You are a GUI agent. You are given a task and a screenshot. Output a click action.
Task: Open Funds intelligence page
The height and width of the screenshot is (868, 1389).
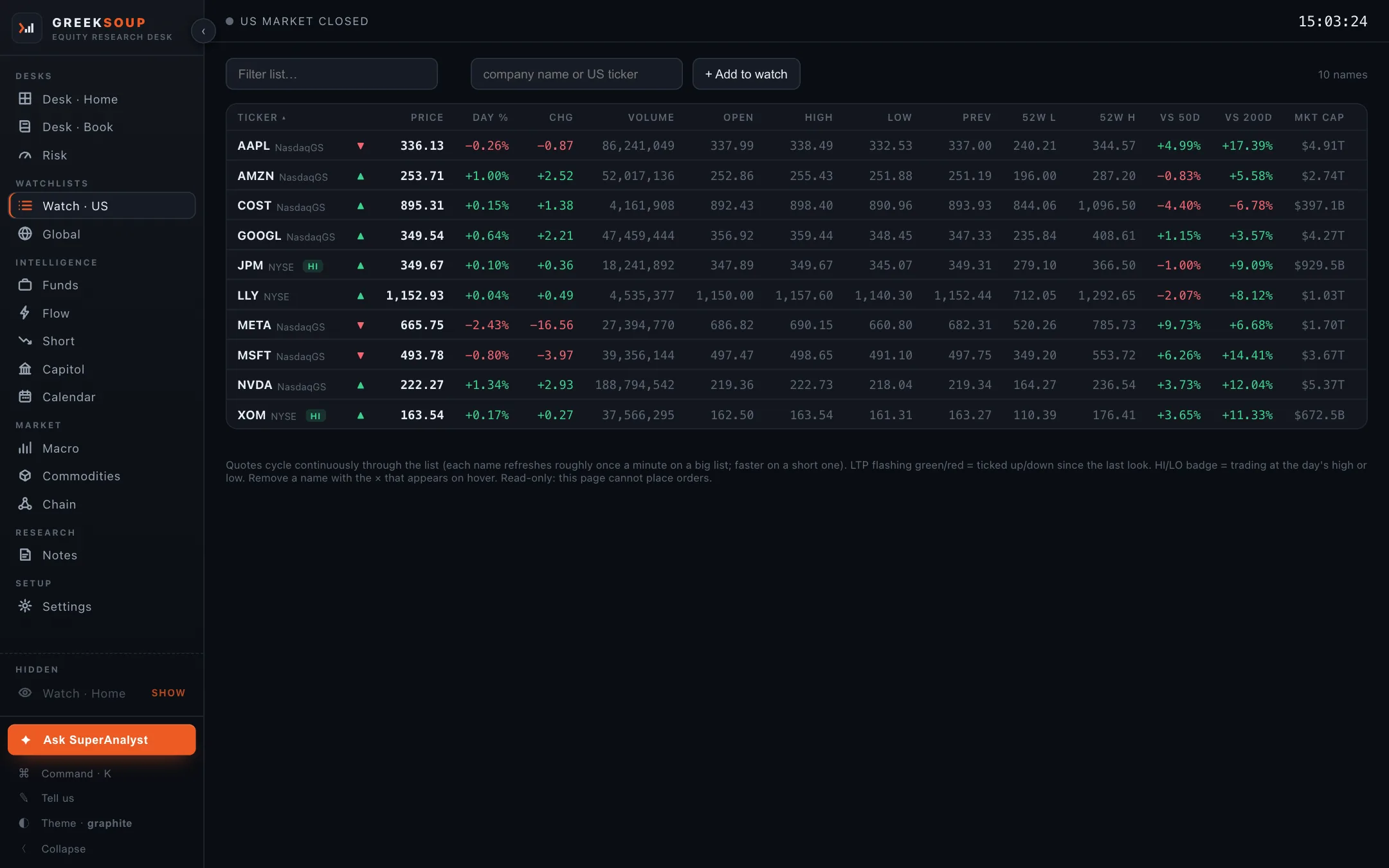click(102, 285)
